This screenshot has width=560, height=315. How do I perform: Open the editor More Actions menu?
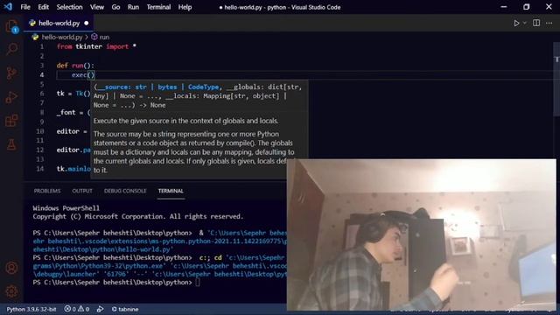549,24
